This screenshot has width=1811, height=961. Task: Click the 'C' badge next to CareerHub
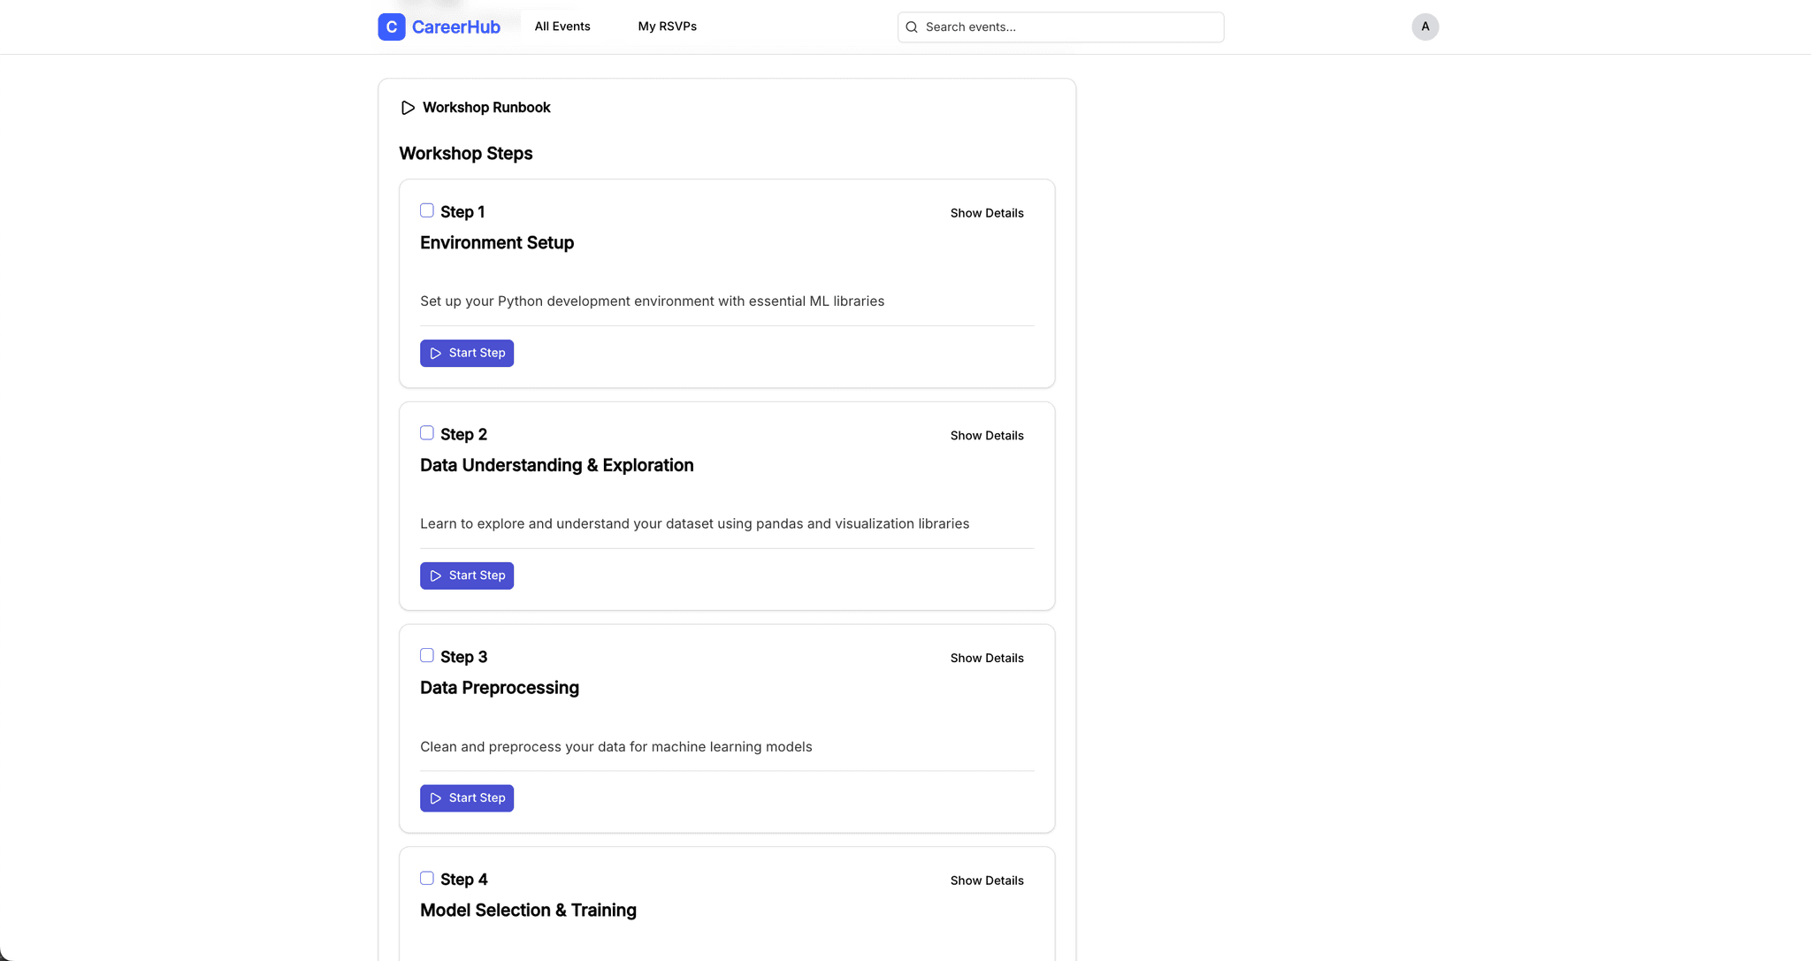[x=392, y=27]
